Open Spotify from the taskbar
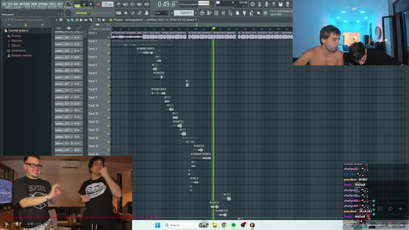Viewport: 409px width, 230px height. [x=234, y=225]
